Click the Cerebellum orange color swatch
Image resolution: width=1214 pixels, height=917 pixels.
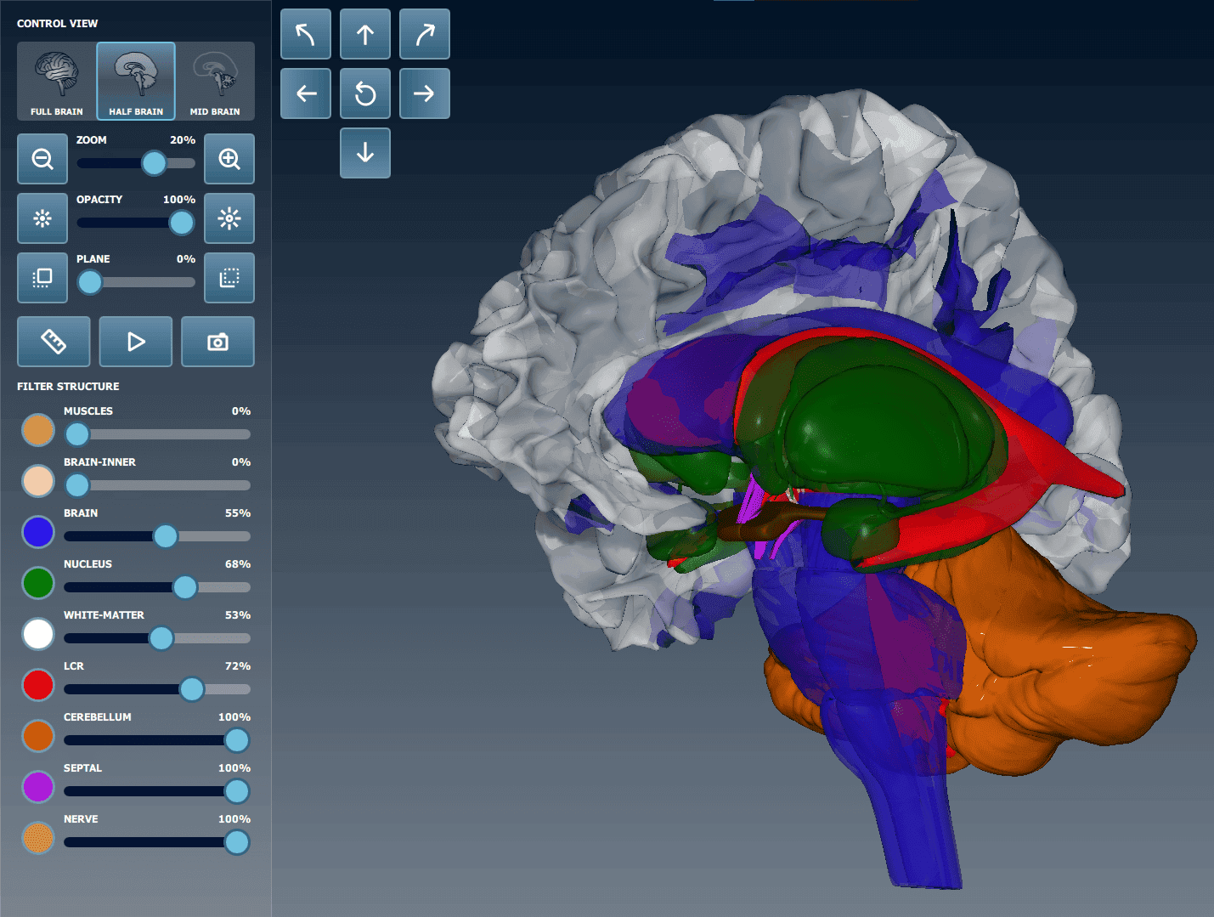(x=37, y=736)
